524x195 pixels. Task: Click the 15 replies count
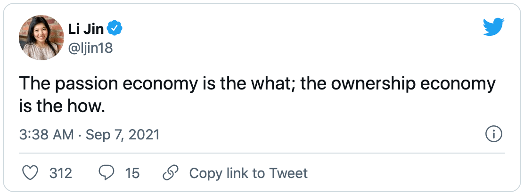click(132, 173)
